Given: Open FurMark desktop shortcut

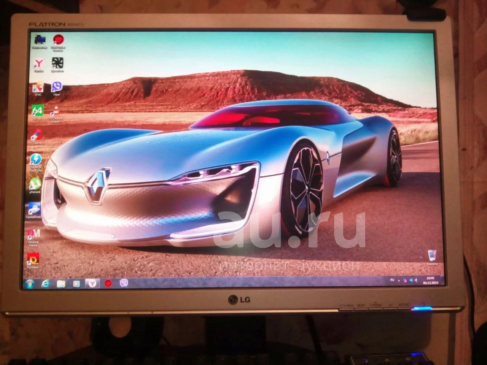Looking at the screenshot, I should (33, 260).
